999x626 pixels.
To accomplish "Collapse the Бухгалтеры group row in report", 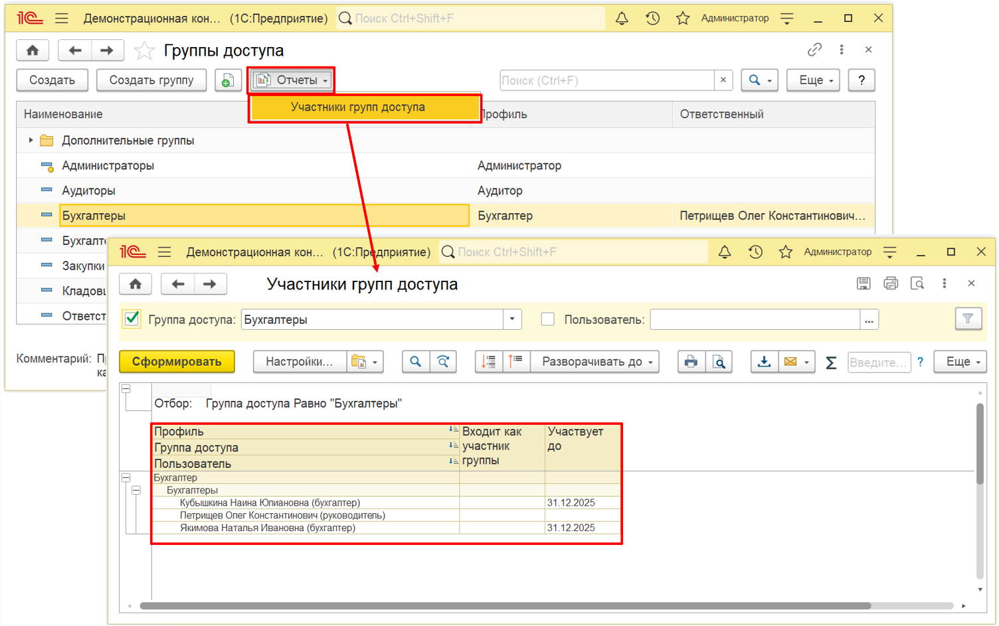I will (136, 491).
